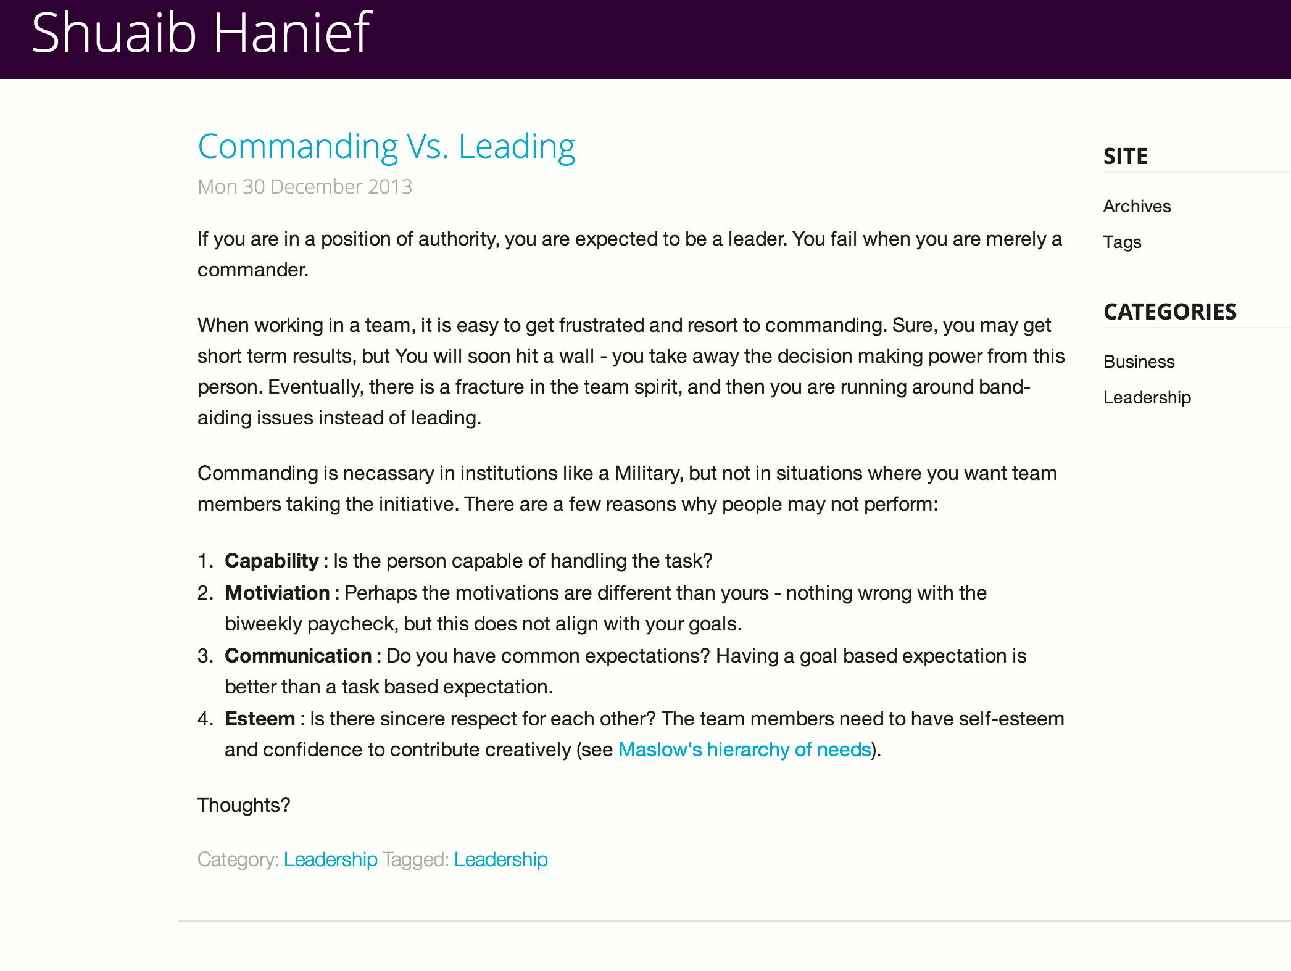Click the bold Capability list term
Image resolution: width=1291 pixels, height=971 pixels.
[272, 561]
